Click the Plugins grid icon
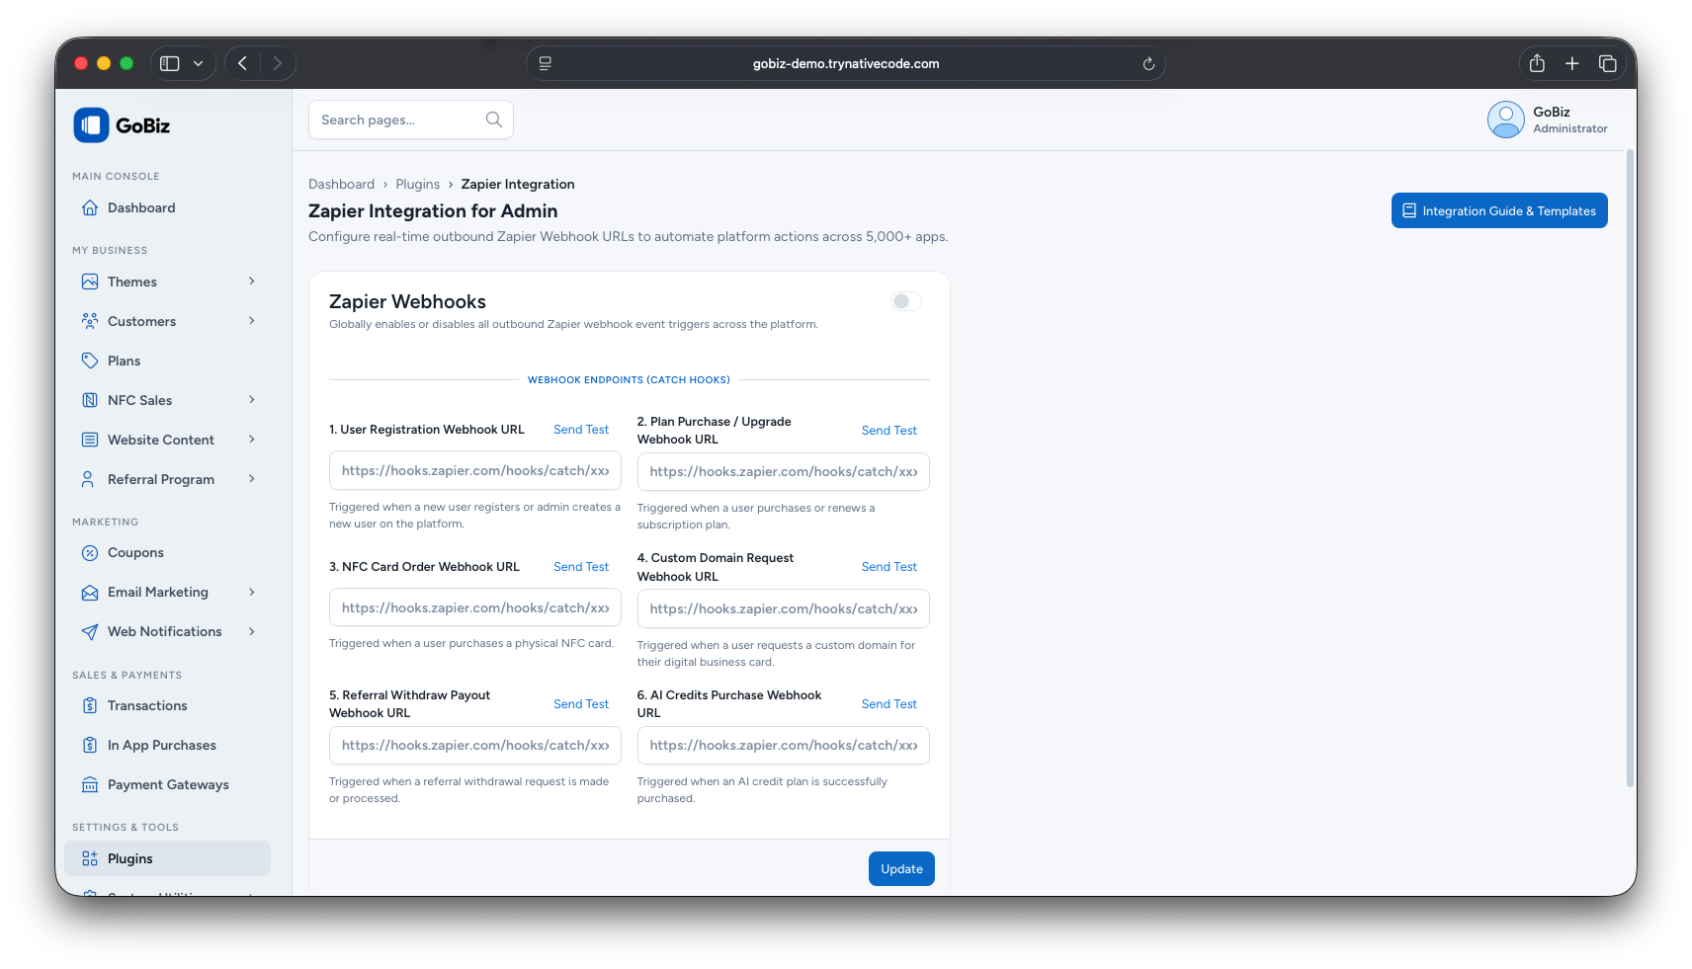This screenshot has width=1692, height=969. [90, 858]
